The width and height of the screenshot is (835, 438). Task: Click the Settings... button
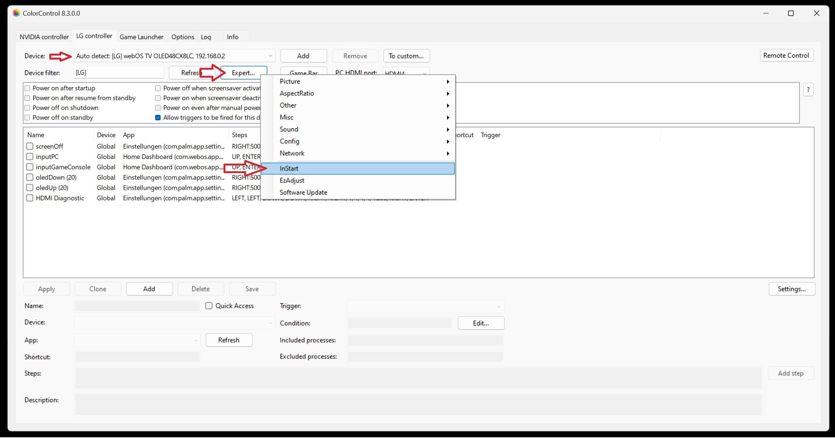[x=791, y=289]
